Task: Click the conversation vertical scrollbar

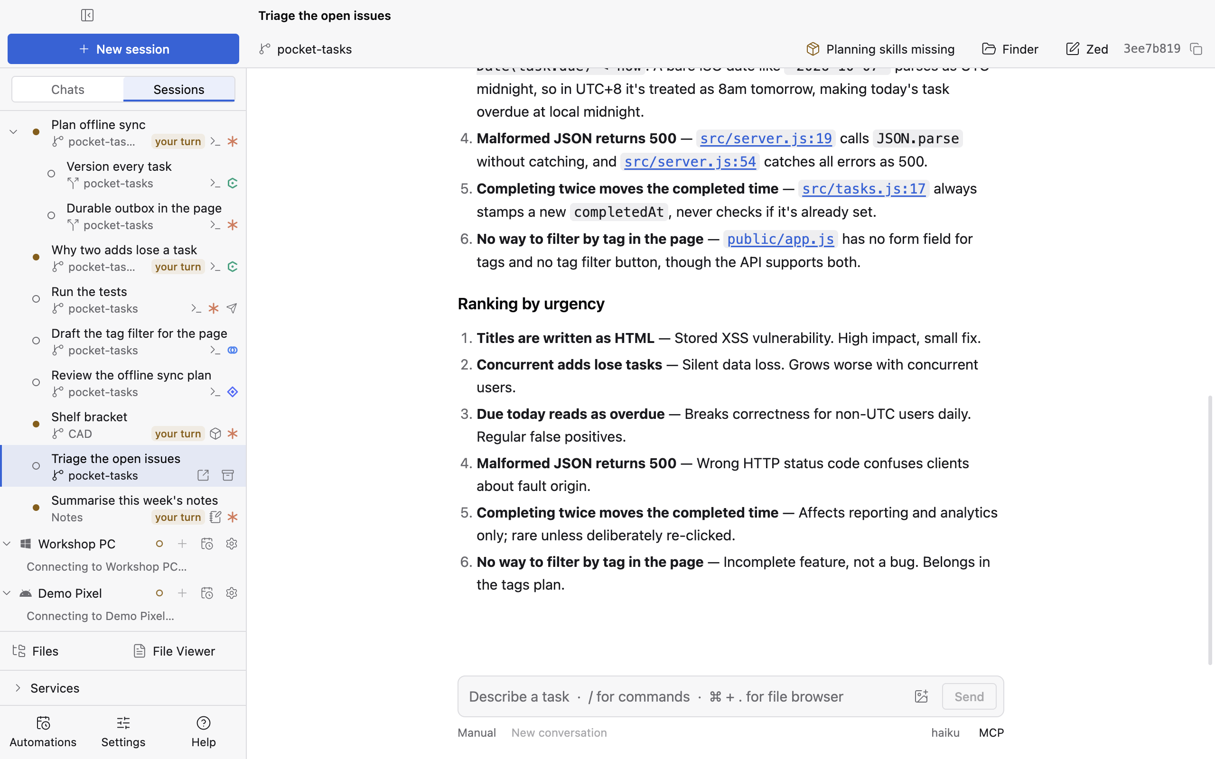Action: point(1210,529)
